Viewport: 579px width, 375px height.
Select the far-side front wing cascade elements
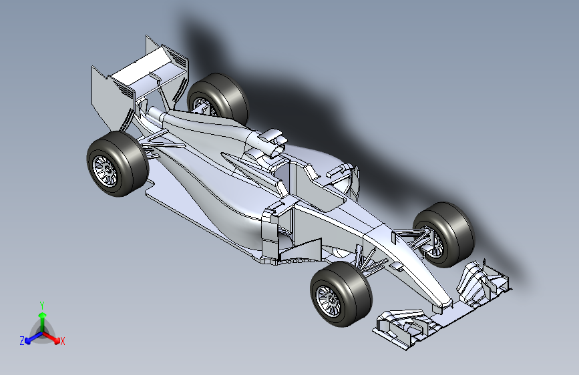(x=482, y=282)
